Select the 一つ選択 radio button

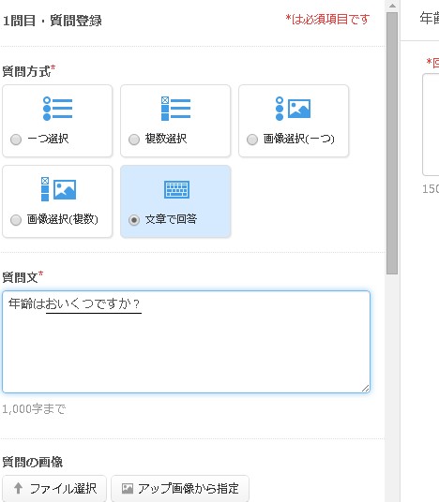click(16, 140)
